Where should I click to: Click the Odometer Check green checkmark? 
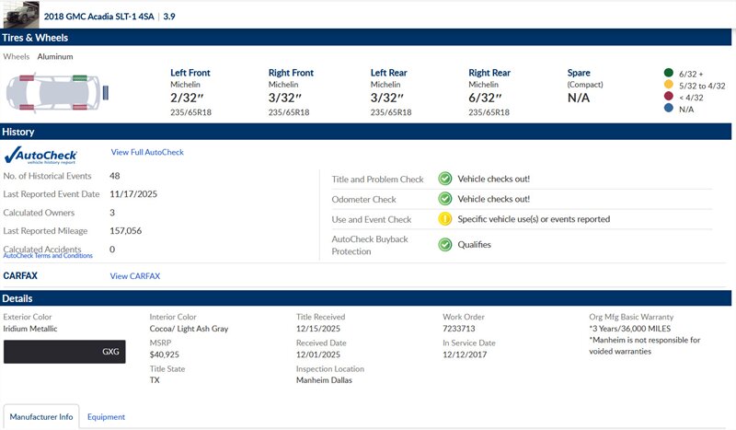click(x=444, y=199)
